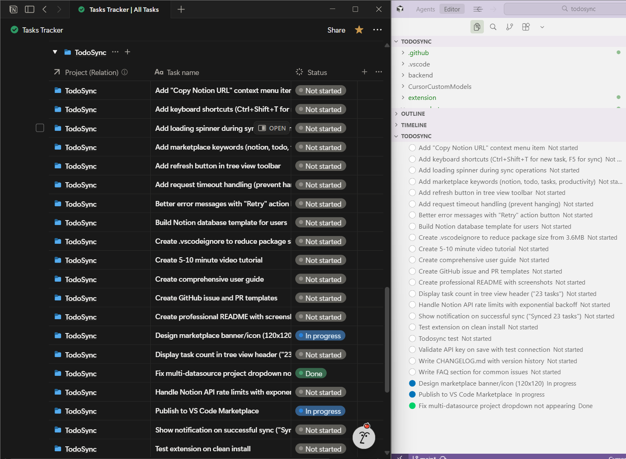
Task: Collapse the TodoSync group disclosure triangle
Action: [55, 52]
